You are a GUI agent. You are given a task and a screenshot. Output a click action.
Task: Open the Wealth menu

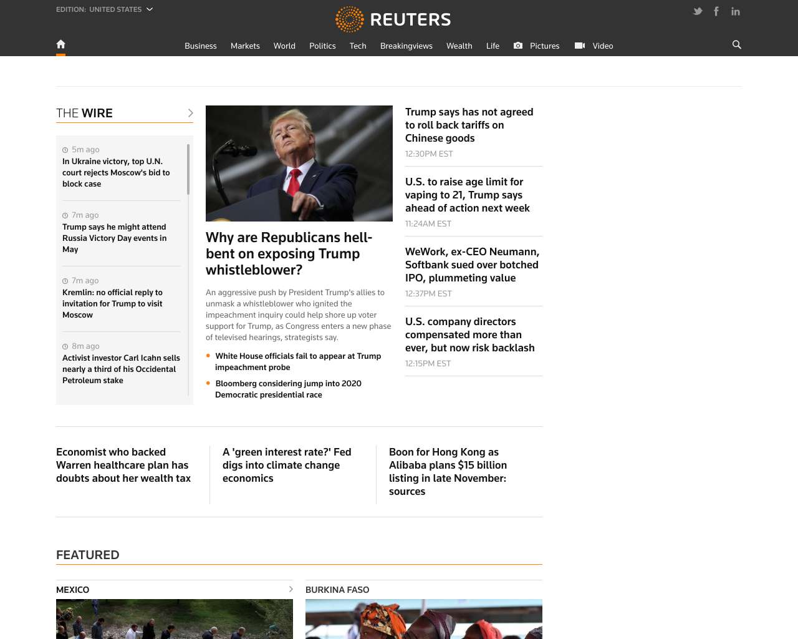[459, 46]
